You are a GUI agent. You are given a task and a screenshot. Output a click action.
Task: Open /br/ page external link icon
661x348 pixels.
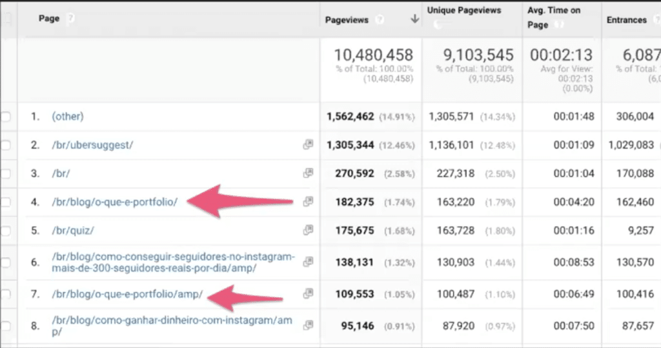308,173
